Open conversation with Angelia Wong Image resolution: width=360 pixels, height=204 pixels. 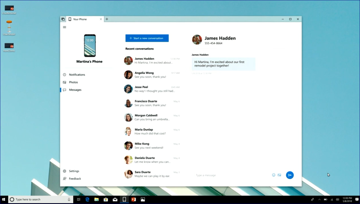[x=152, y=75]
